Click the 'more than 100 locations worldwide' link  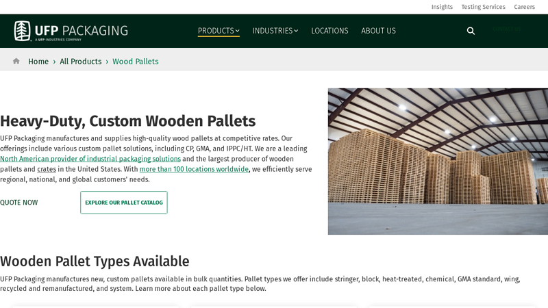194,169
